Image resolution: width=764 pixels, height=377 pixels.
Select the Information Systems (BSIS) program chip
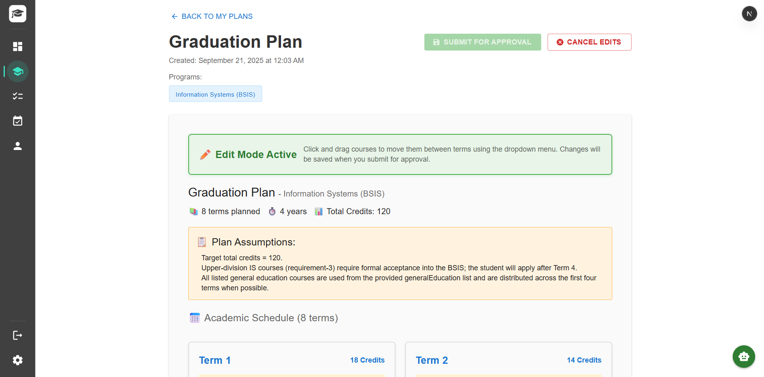click(x=215, y=94)
